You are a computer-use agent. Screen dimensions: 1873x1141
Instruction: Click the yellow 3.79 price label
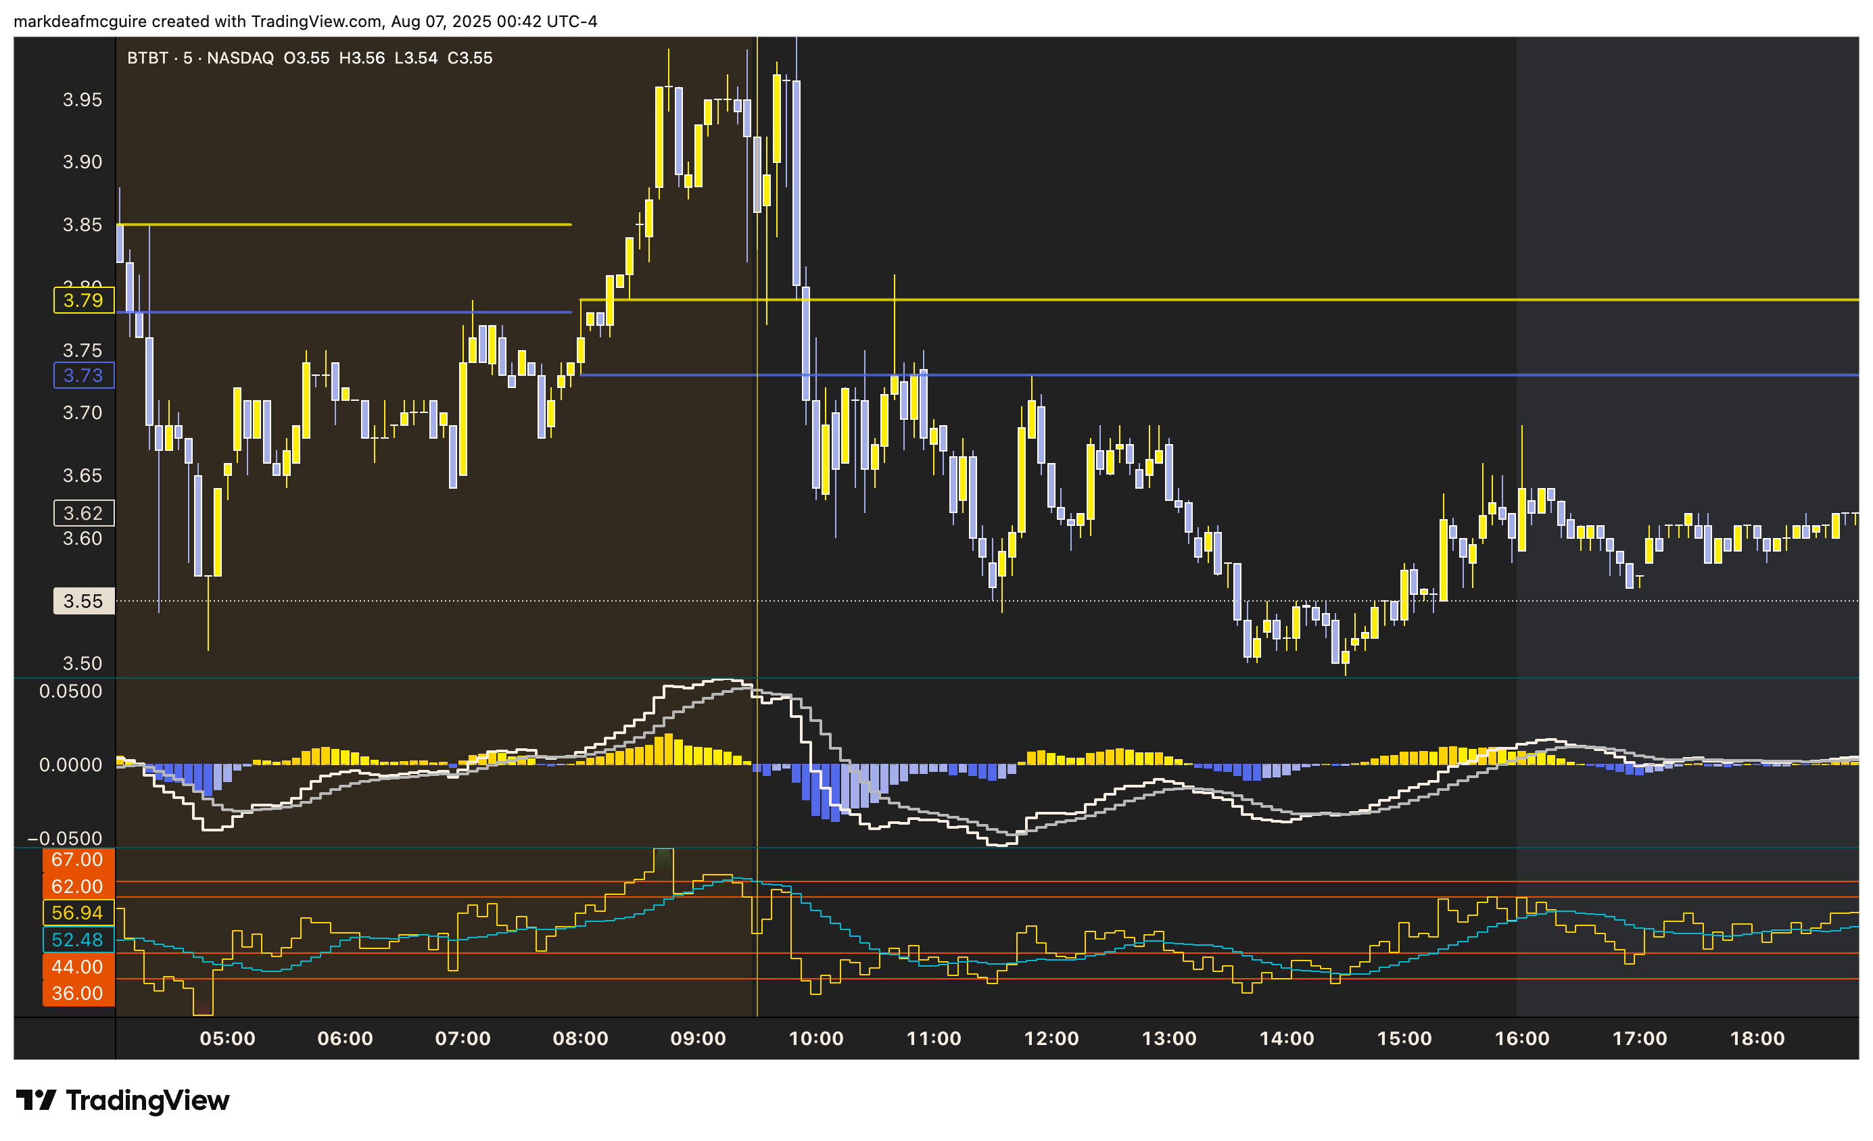(x=84, y=300)
